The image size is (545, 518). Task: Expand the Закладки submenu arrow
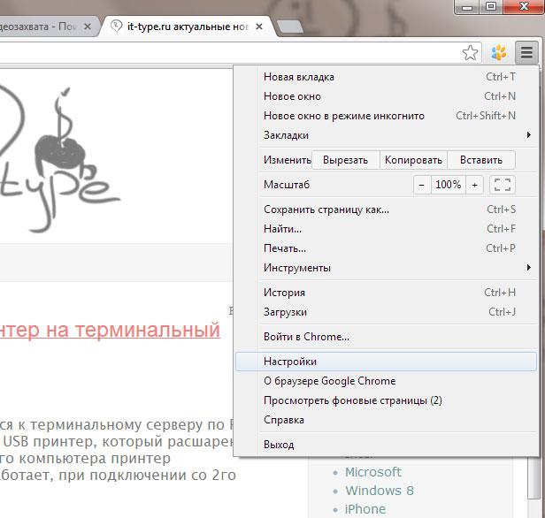[529, 134]
